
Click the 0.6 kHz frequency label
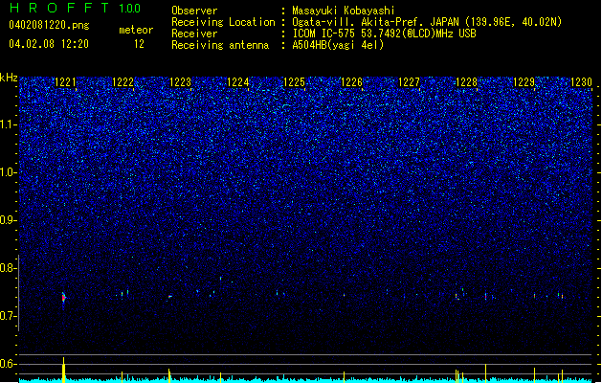click(x=9, y=364)
